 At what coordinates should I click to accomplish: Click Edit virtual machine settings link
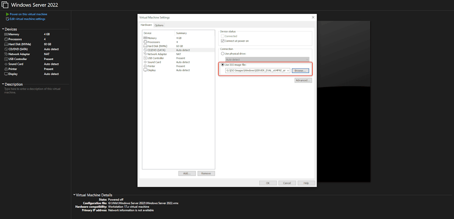(x=27, y=19)
